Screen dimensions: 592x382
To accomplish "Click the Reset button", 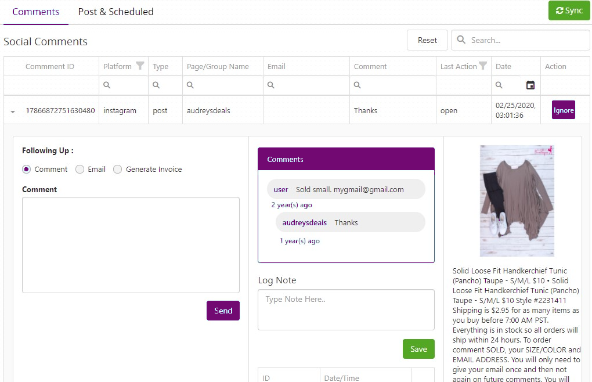I will click(x=427, y=40).
